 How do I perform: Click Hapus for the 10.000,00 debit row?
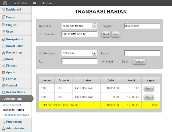[x=149, y=88]
